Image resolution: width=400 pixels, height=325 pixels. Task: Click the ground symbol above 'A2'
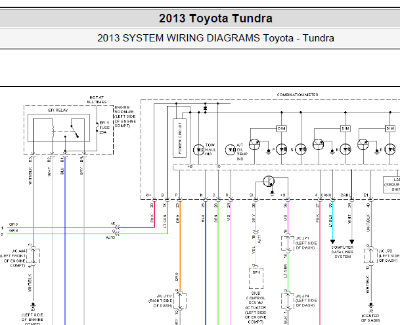click(33, 305)
